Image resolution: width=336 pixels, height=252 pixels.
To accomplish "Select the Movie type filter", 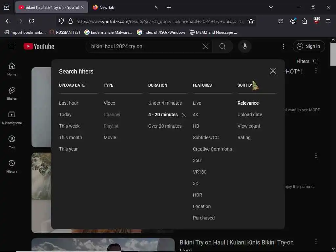I will pos(110,137).
